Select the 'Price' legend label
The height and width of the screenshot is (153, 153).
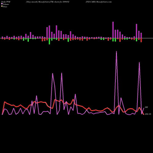[x=5, y=7]
